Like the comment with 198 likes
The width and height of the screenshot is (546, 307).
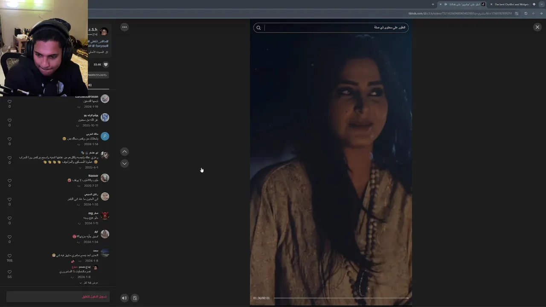9,255
